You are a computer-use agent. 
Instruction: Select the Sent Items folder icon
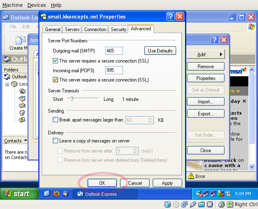tap(22, 105)
